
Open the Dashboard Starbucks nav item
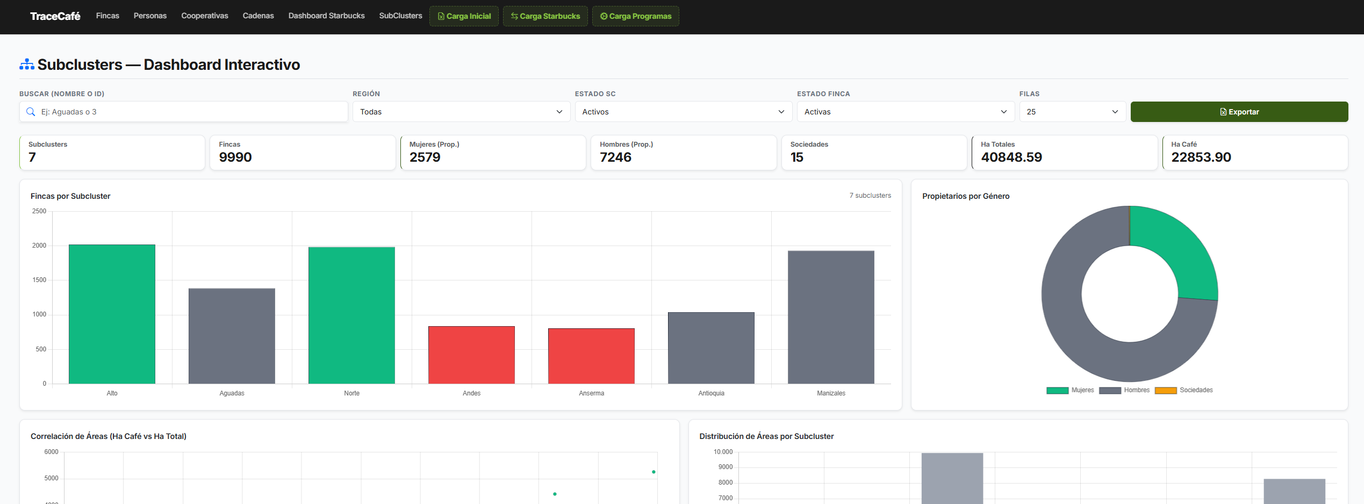[326, 16]
